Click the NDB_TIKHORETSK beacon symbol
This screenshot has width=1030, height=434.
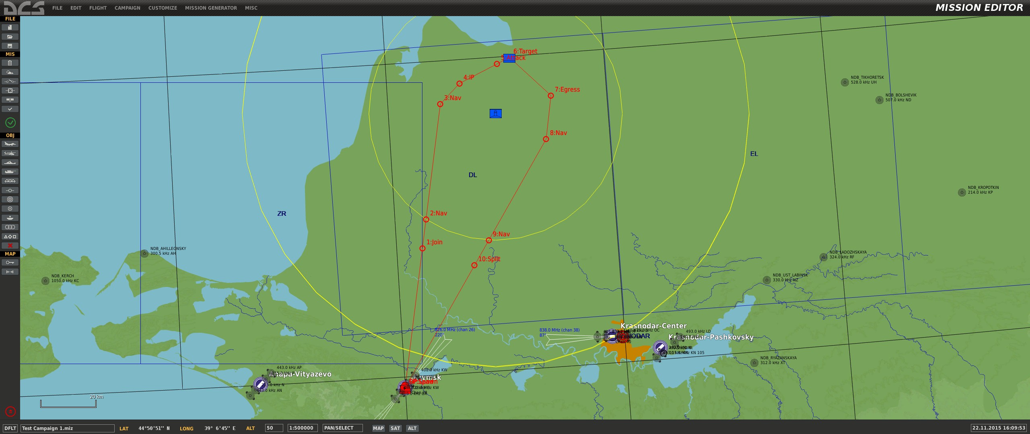(x=845, y=82)
